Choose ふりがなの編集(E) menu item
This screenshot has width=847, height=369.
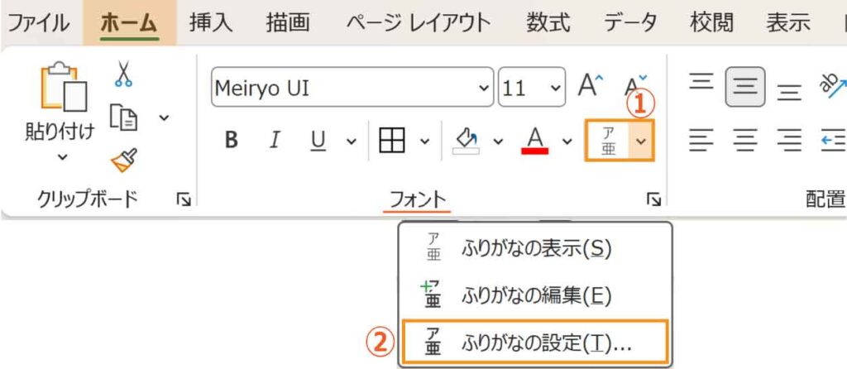pos(535,295)
